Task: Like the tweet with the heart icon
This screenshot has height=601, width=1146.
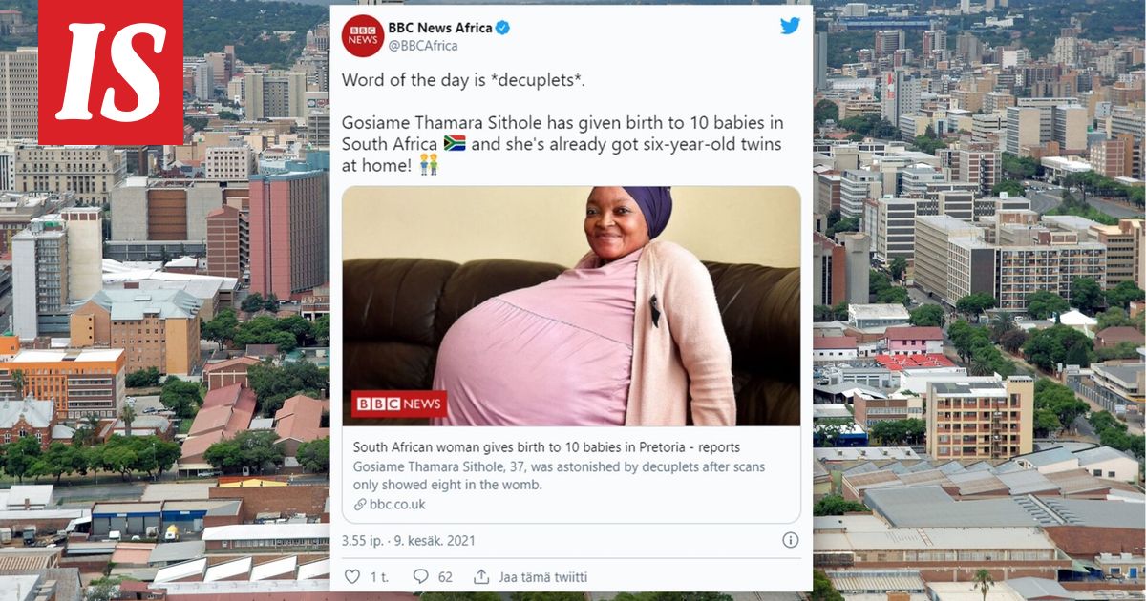Action: pos(352,576)
